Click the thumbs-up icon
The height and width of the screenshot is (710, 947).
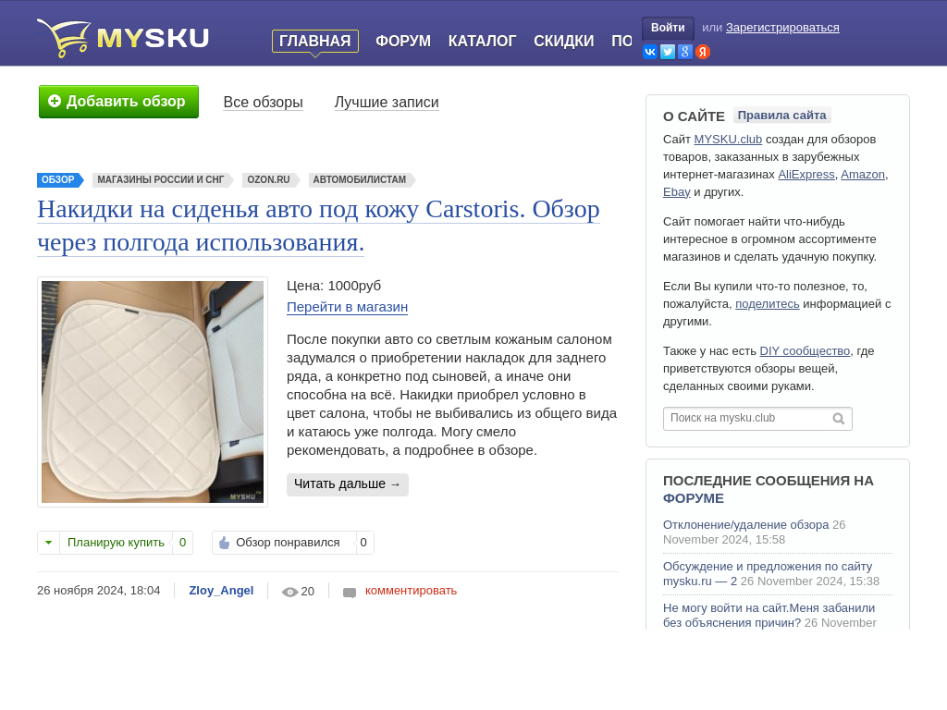pyautogui.click(x=224, y=543)
